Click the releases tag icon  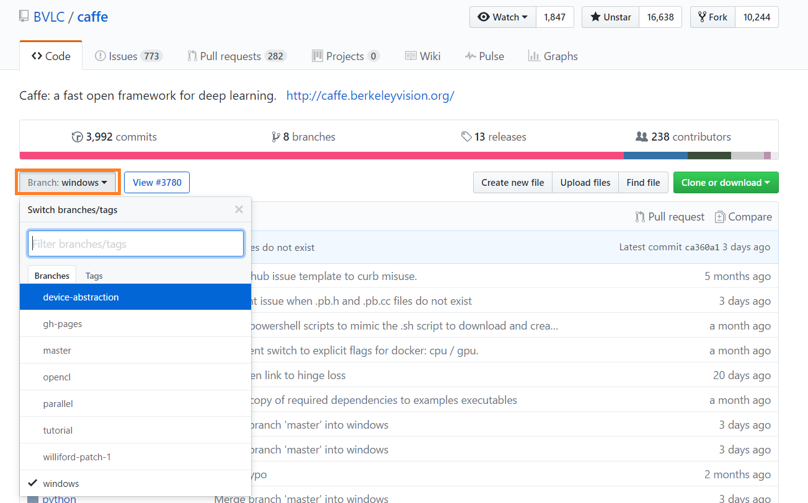(466, 137)
